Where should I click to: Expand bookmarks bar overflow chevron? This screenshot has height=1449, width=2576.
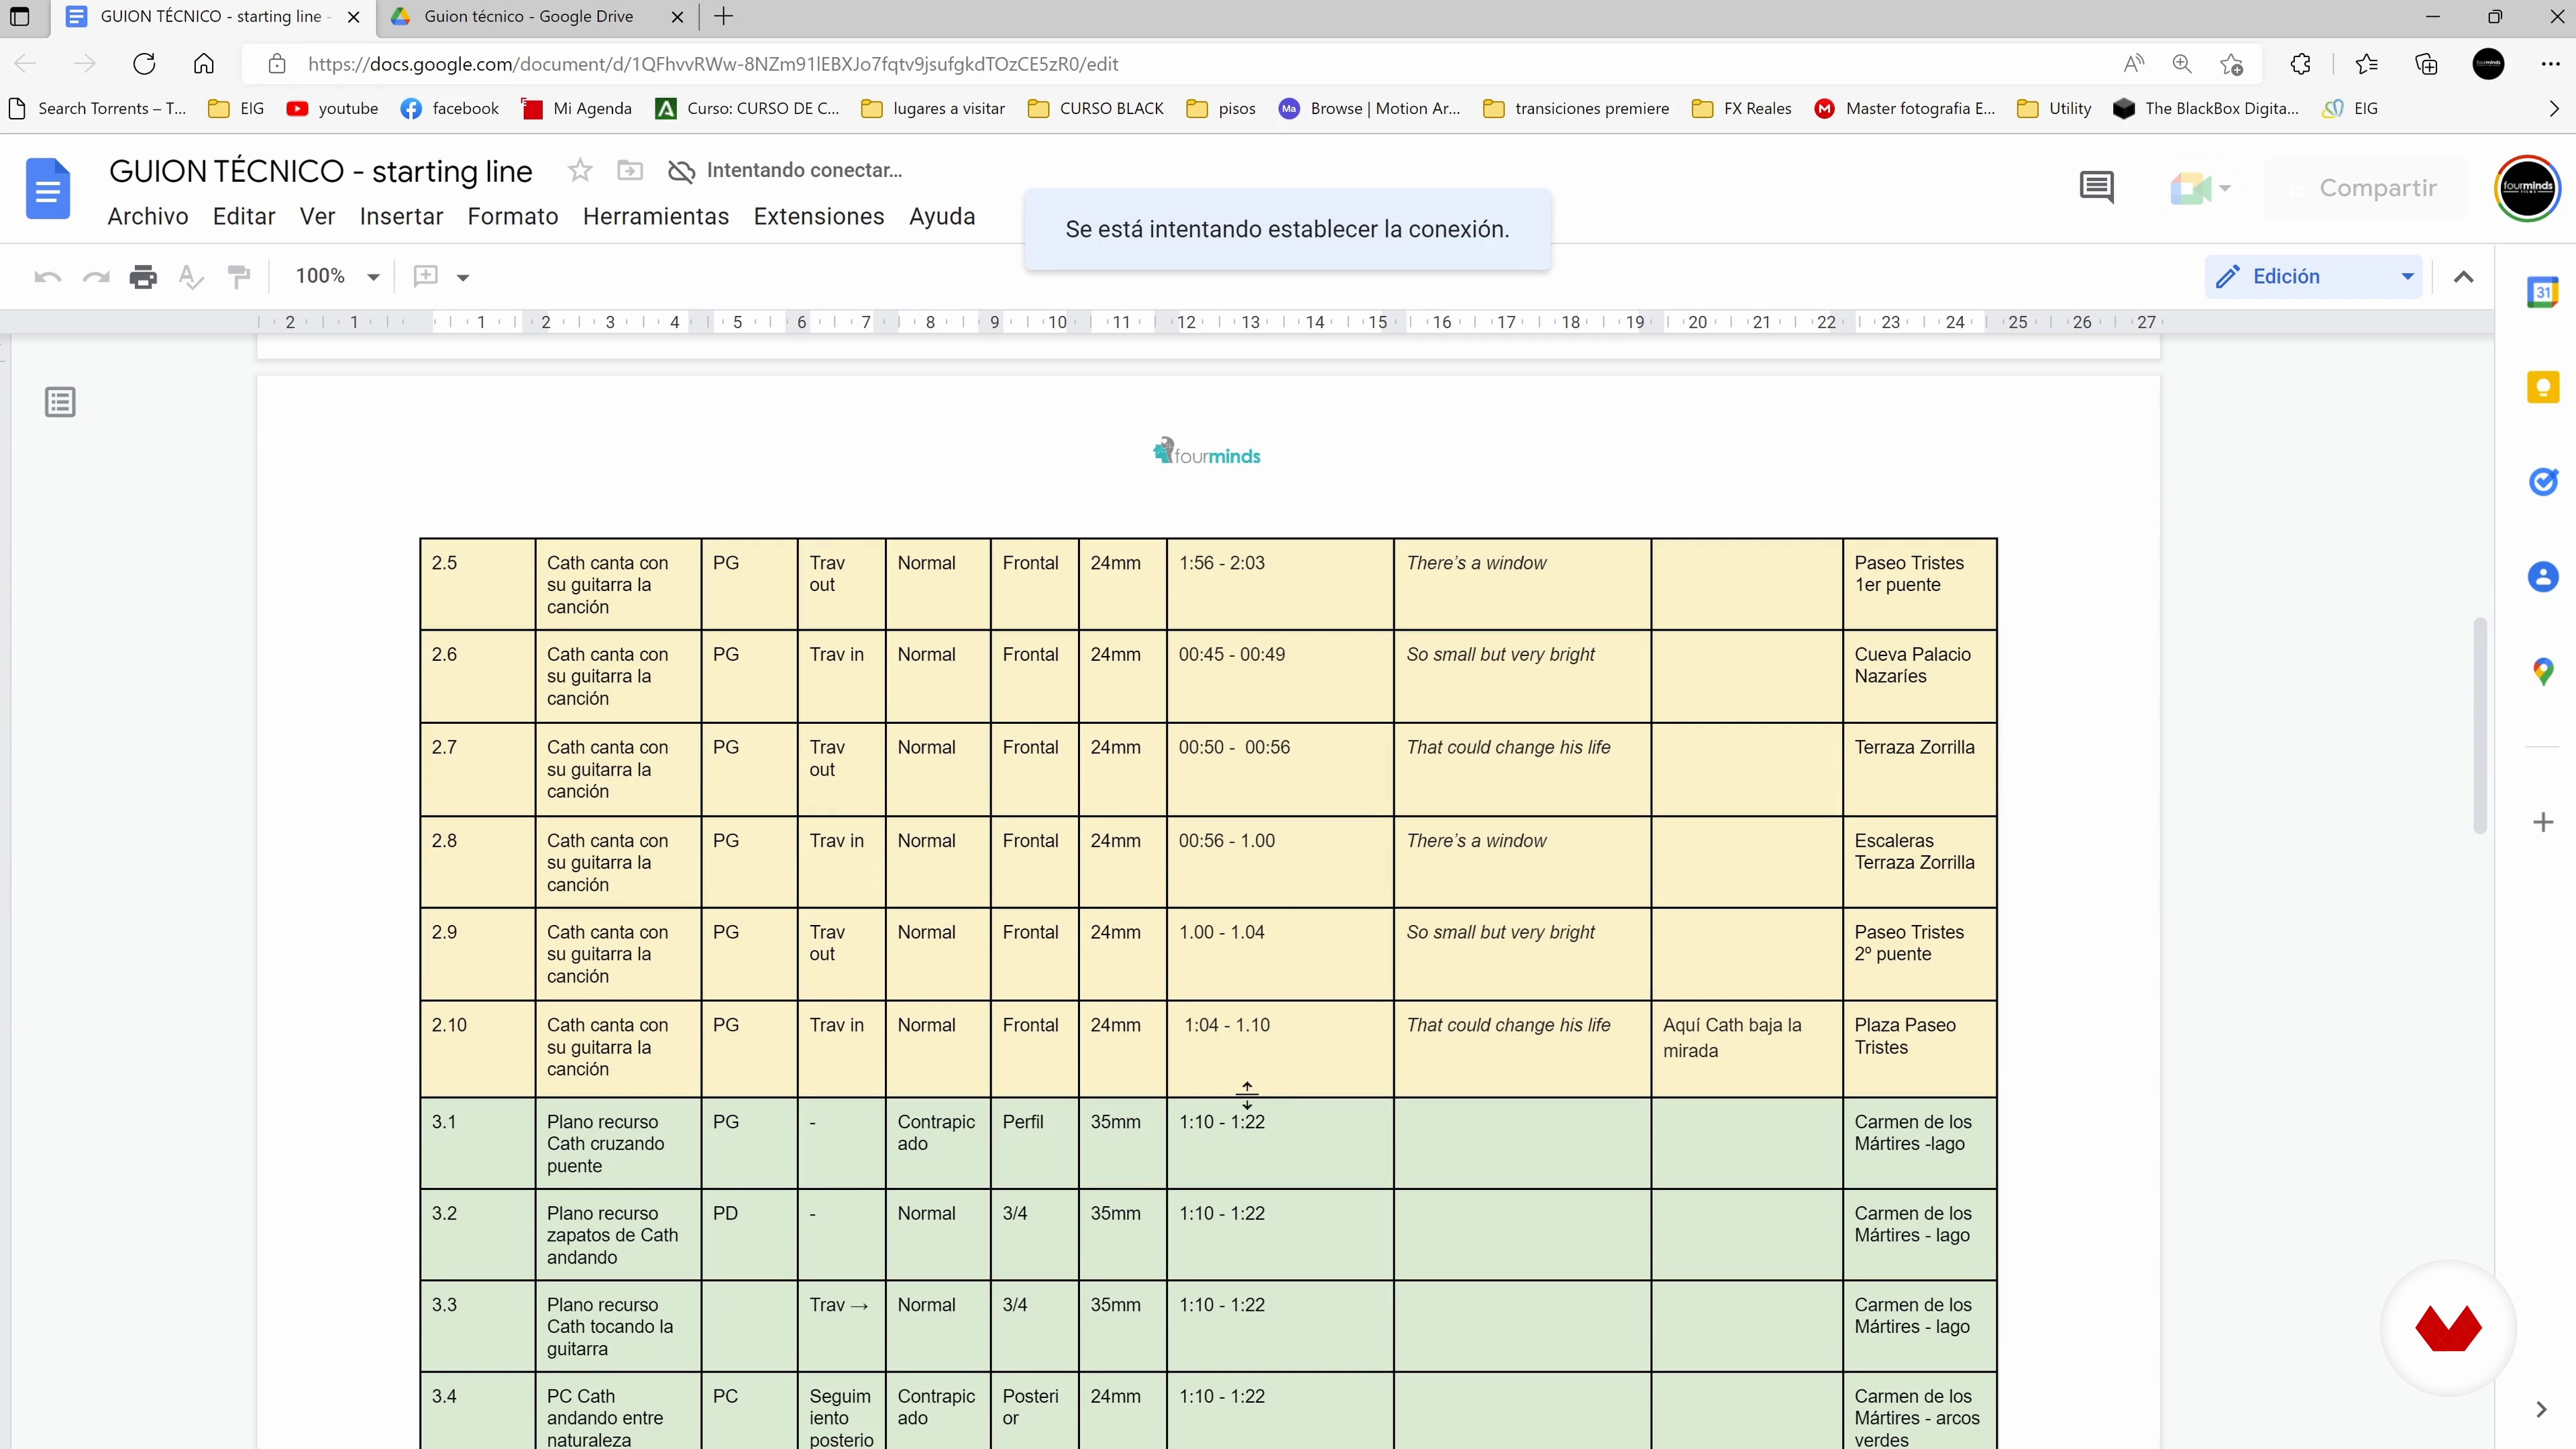point(2553,108)
